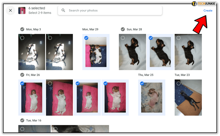Select all photos from Tue, Mar 16
The image size is (220, 136).
point(22,120)
